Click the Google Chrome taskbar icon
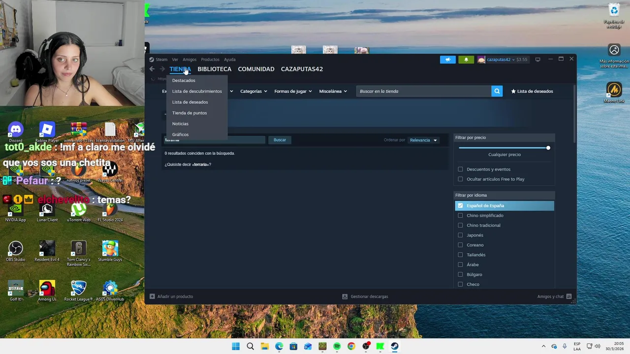630x354 pixels. pos(351,346)
